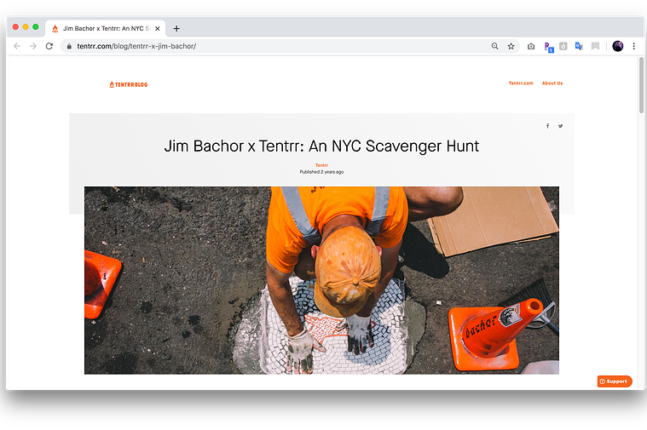Click the camera screenshot extension icon
The height and width of the screenshot is (430, 647).
(531, 47)
